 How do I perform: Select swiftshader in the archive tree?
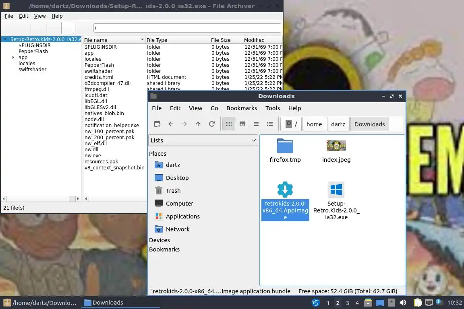pyautogui.click(x=32, y=69)
